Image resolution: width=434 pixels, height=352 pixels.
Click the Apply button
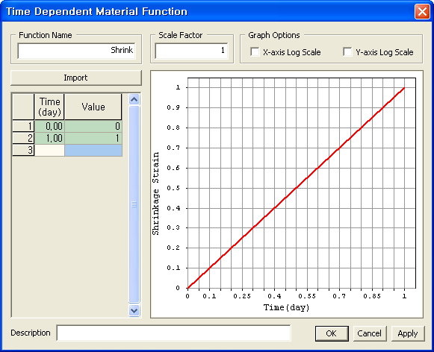[408, 333]
